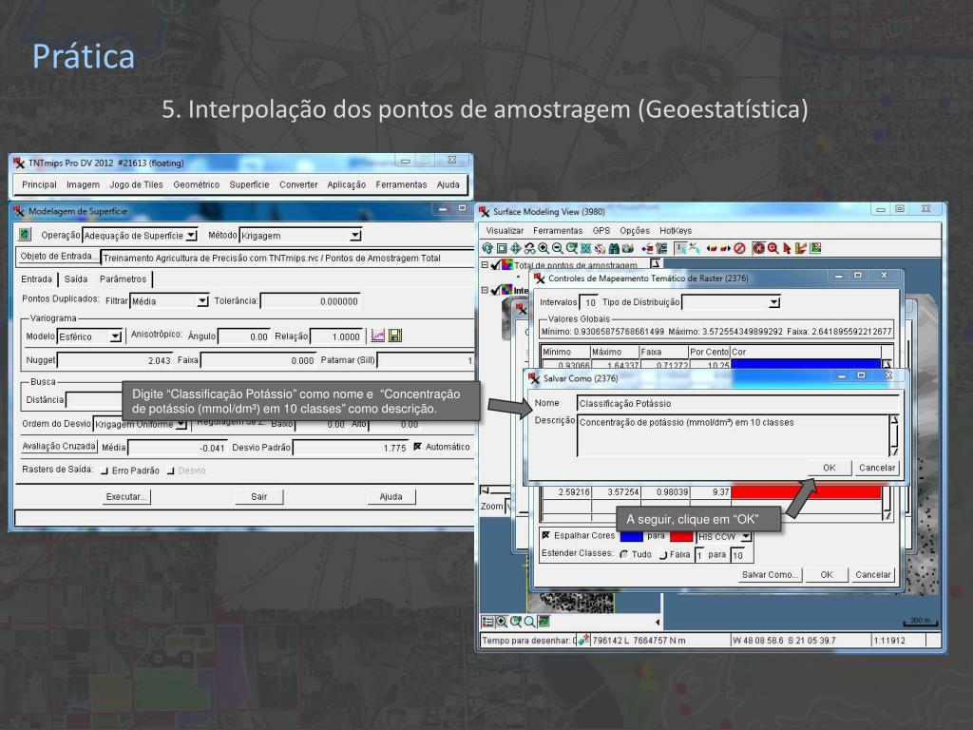This screenshot has width=973, height=730.
Task: Click the save variogram floppy icon
Action: pyautogui.click(x=394, y=336)
